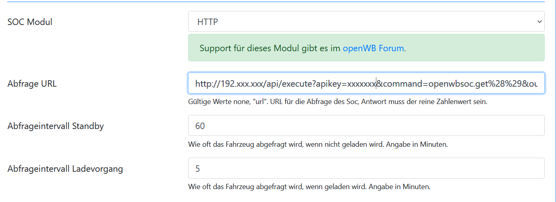Image resolution: width=556 pixels, height=202 pixels.
Task: Click the Abfrageintervall Standby label
Action: tap(56, 126)
